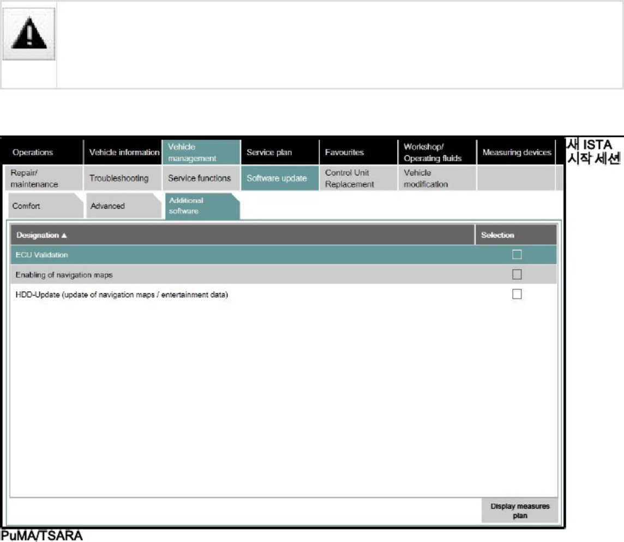This screenshot has width=624, height=542.
Task: Switch to Vehicle modification sub-tab
Action: click(437, 178)
